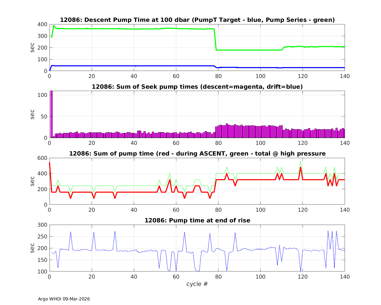Click the "Pump time at end of rise" title
The height and width of the screenshot is (305, 381).
[197, 220]
